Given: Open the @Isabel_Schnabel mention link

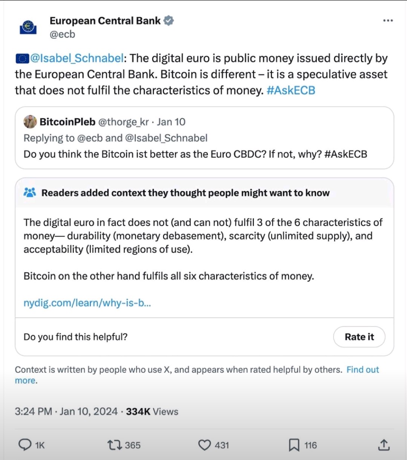Looking at the screenshot, I should click(77, 58).
